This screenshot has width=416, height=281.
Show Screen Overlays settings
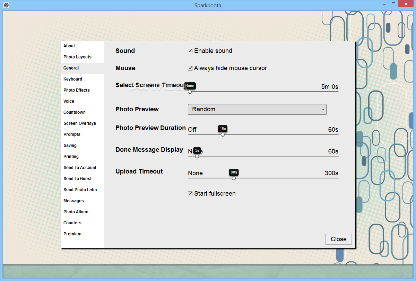(x=83, y=123)
